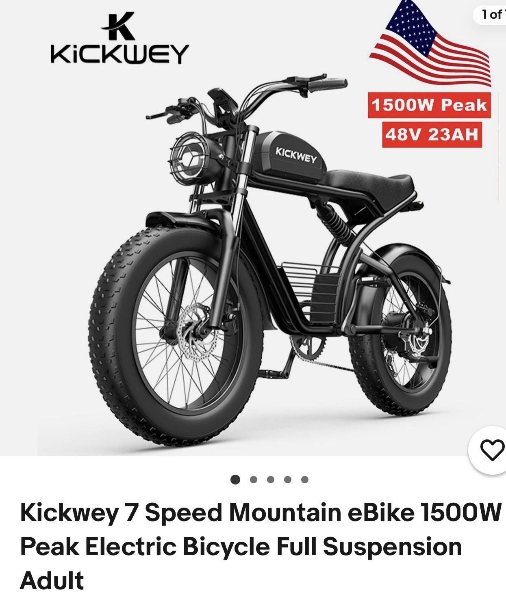Screen dimensions: 506x599
Task: Open the Kickwey ebike product title
Action: coord(260,546)
